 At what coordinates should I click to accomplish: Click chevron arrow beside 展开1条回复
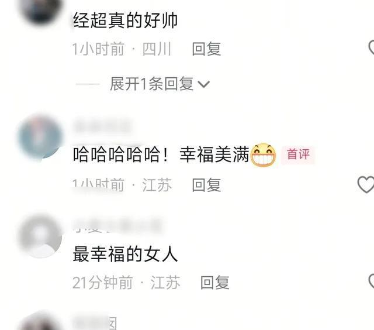pyautogui.click(x=204, y=84)
